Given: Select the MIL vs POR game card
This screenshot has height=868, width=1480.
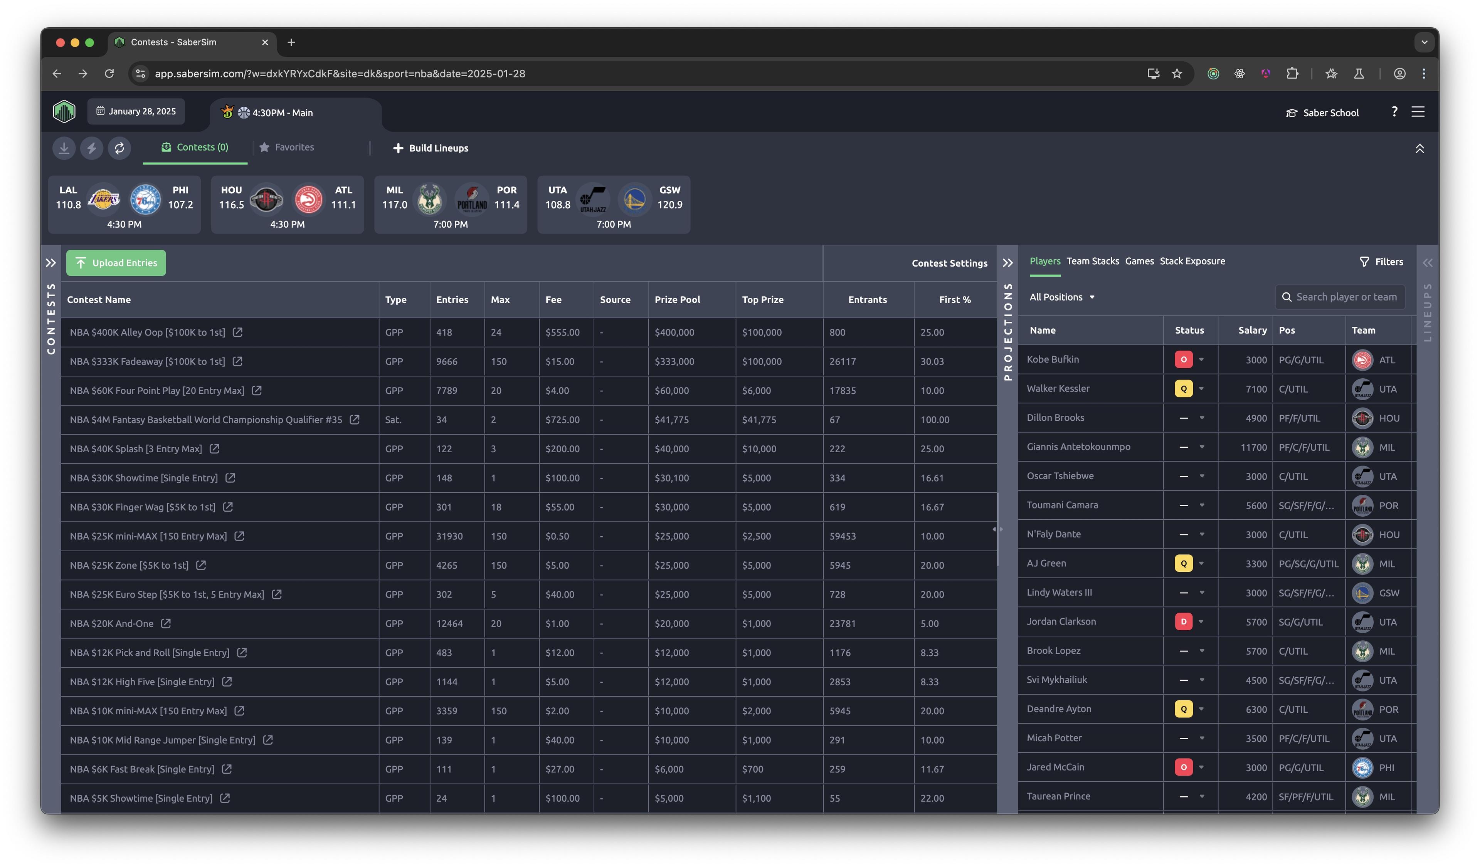Looking at the screenshot, I should (451, 205).
